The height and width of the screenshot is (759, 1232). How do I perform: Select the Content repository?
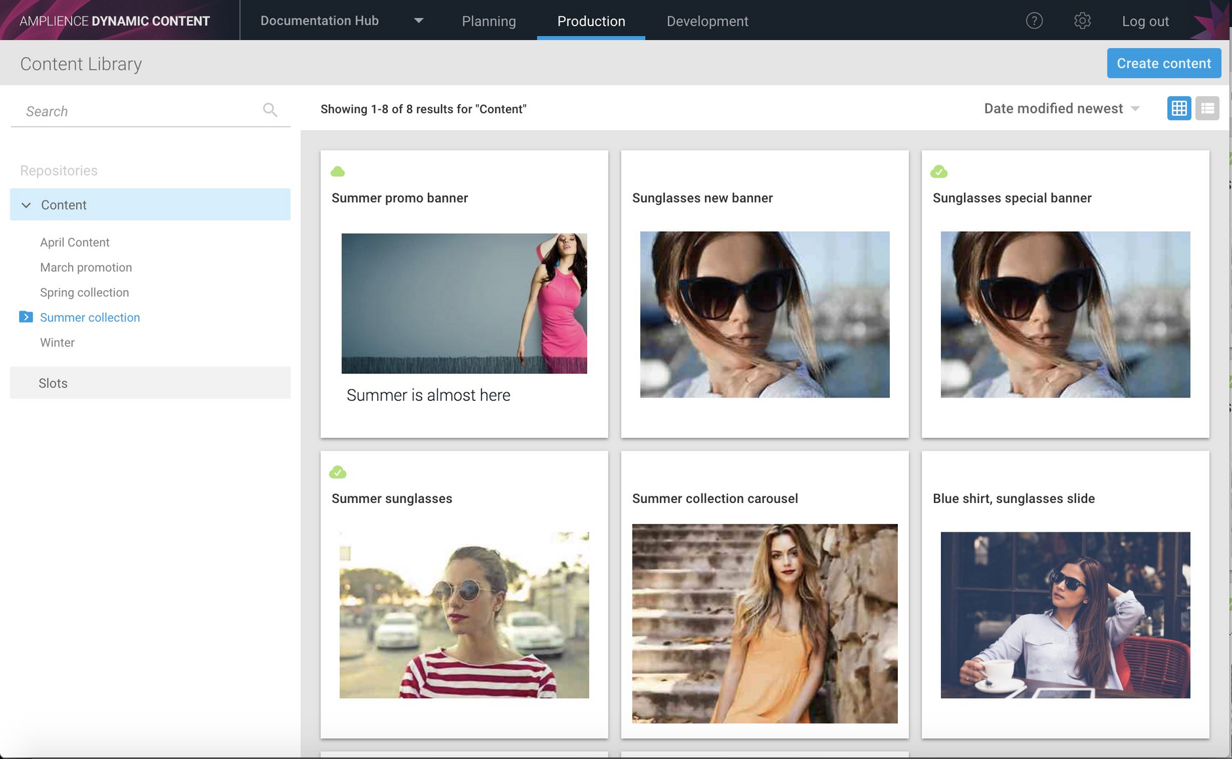pos(150,205)
